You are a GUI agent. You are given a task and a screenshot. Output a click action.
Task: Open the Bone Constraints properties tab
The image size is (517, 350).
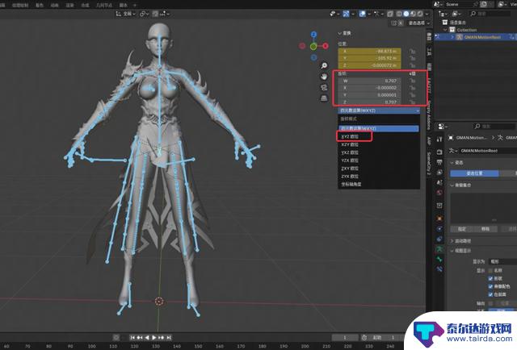[x=439, y=269]
